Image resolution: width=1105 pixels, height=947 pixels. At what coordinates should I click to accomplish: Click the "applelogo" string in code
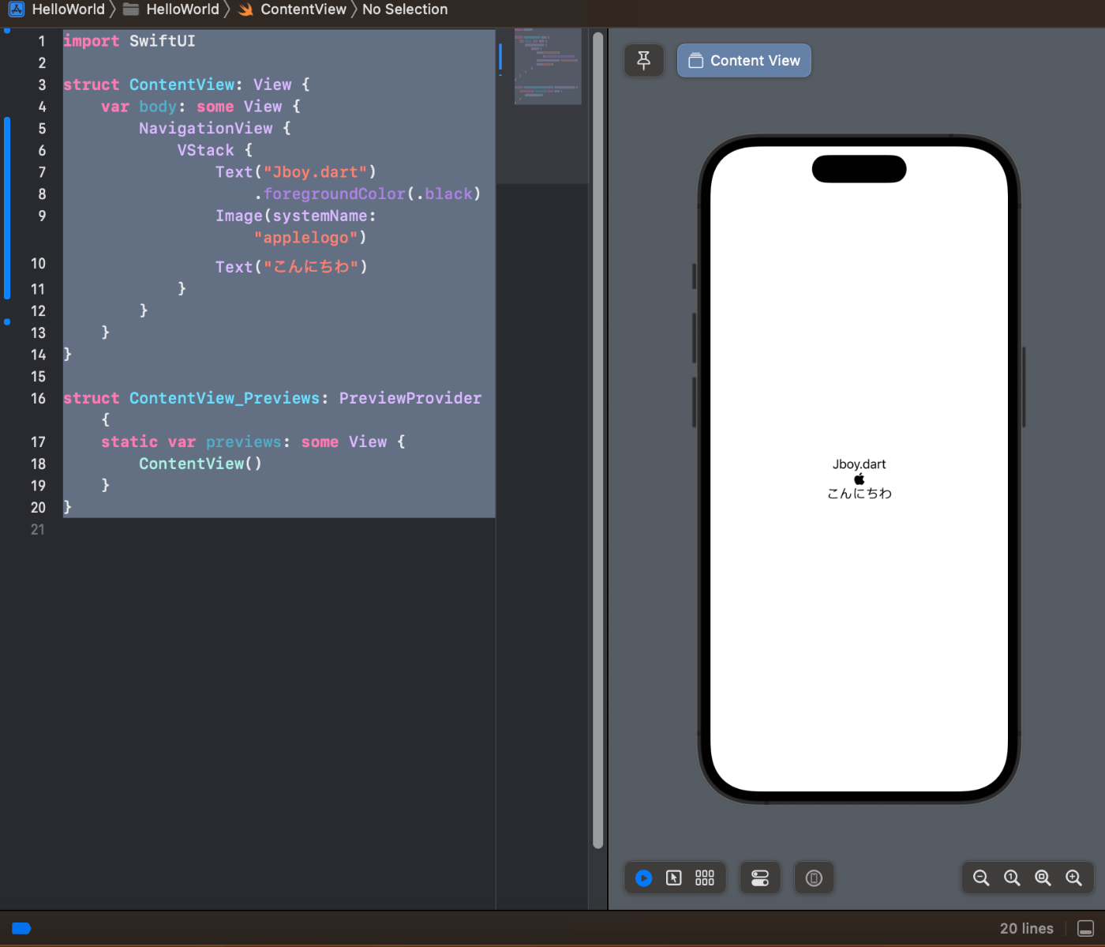pos(305,238)
